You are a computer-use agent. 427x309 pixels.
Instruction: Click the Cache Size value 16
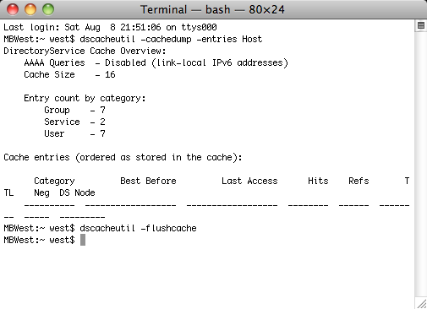point(110,74)
